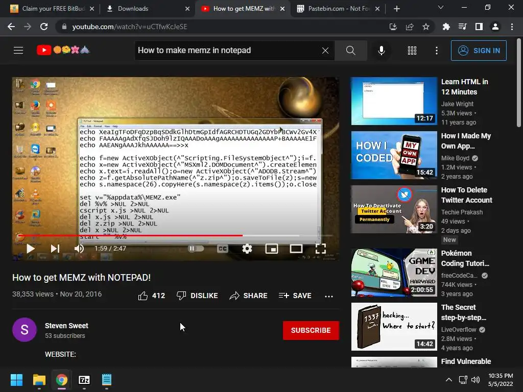The height and width of the screenshot is (392, 523).
Task: Open File Explorer from taskbar
Action: (x=39, y=380)
